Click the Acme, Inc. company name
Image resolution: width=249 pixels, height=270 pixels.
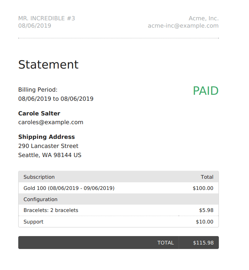point(204,18)
